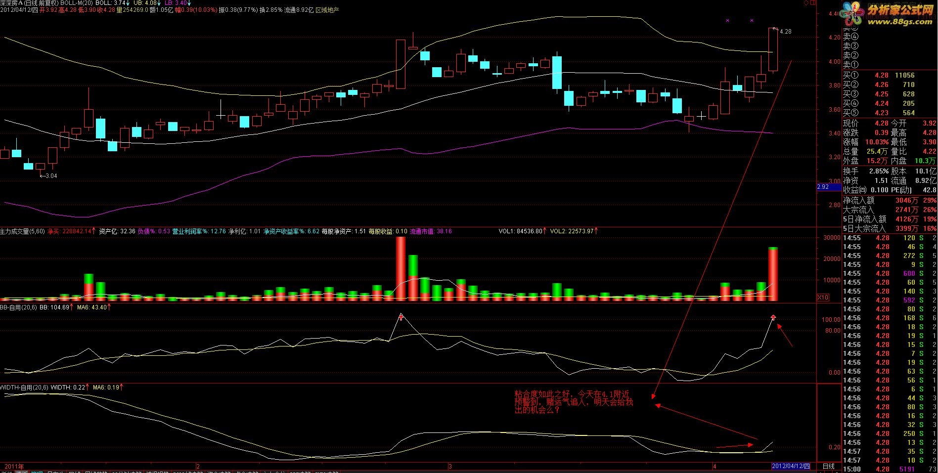Click the 大宗流入 2741万 row
The image size is (938, 473).
(890, 210)
